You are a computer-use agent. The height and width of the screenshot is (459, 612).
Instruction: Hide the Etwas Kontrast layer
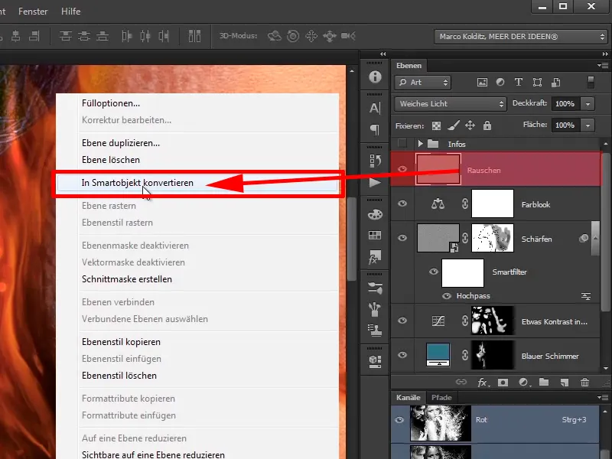coord(402,321)
